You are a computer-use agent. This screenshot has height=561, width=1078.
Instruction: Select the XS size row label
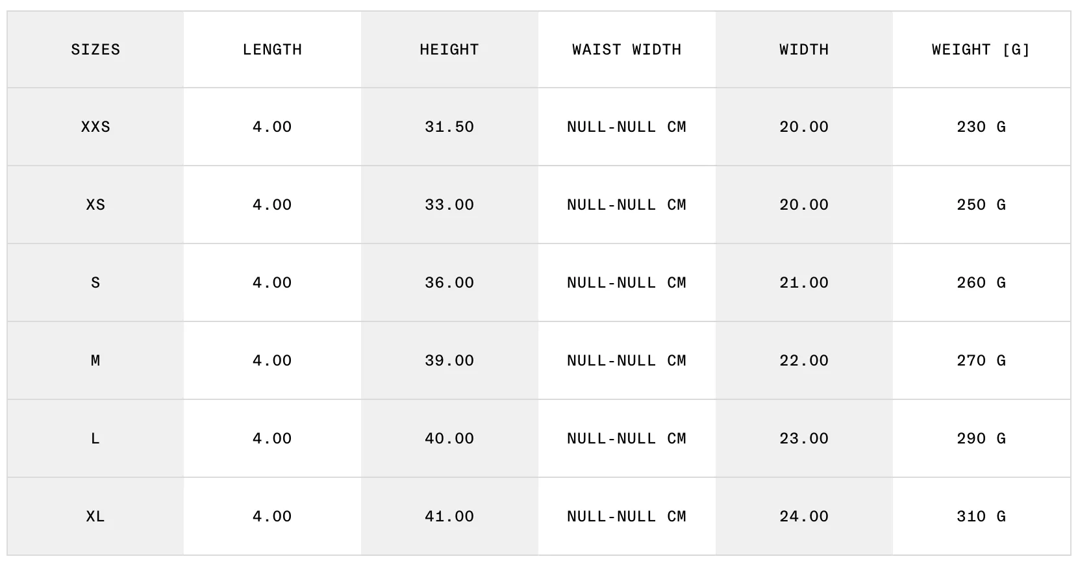pos(95,205)
